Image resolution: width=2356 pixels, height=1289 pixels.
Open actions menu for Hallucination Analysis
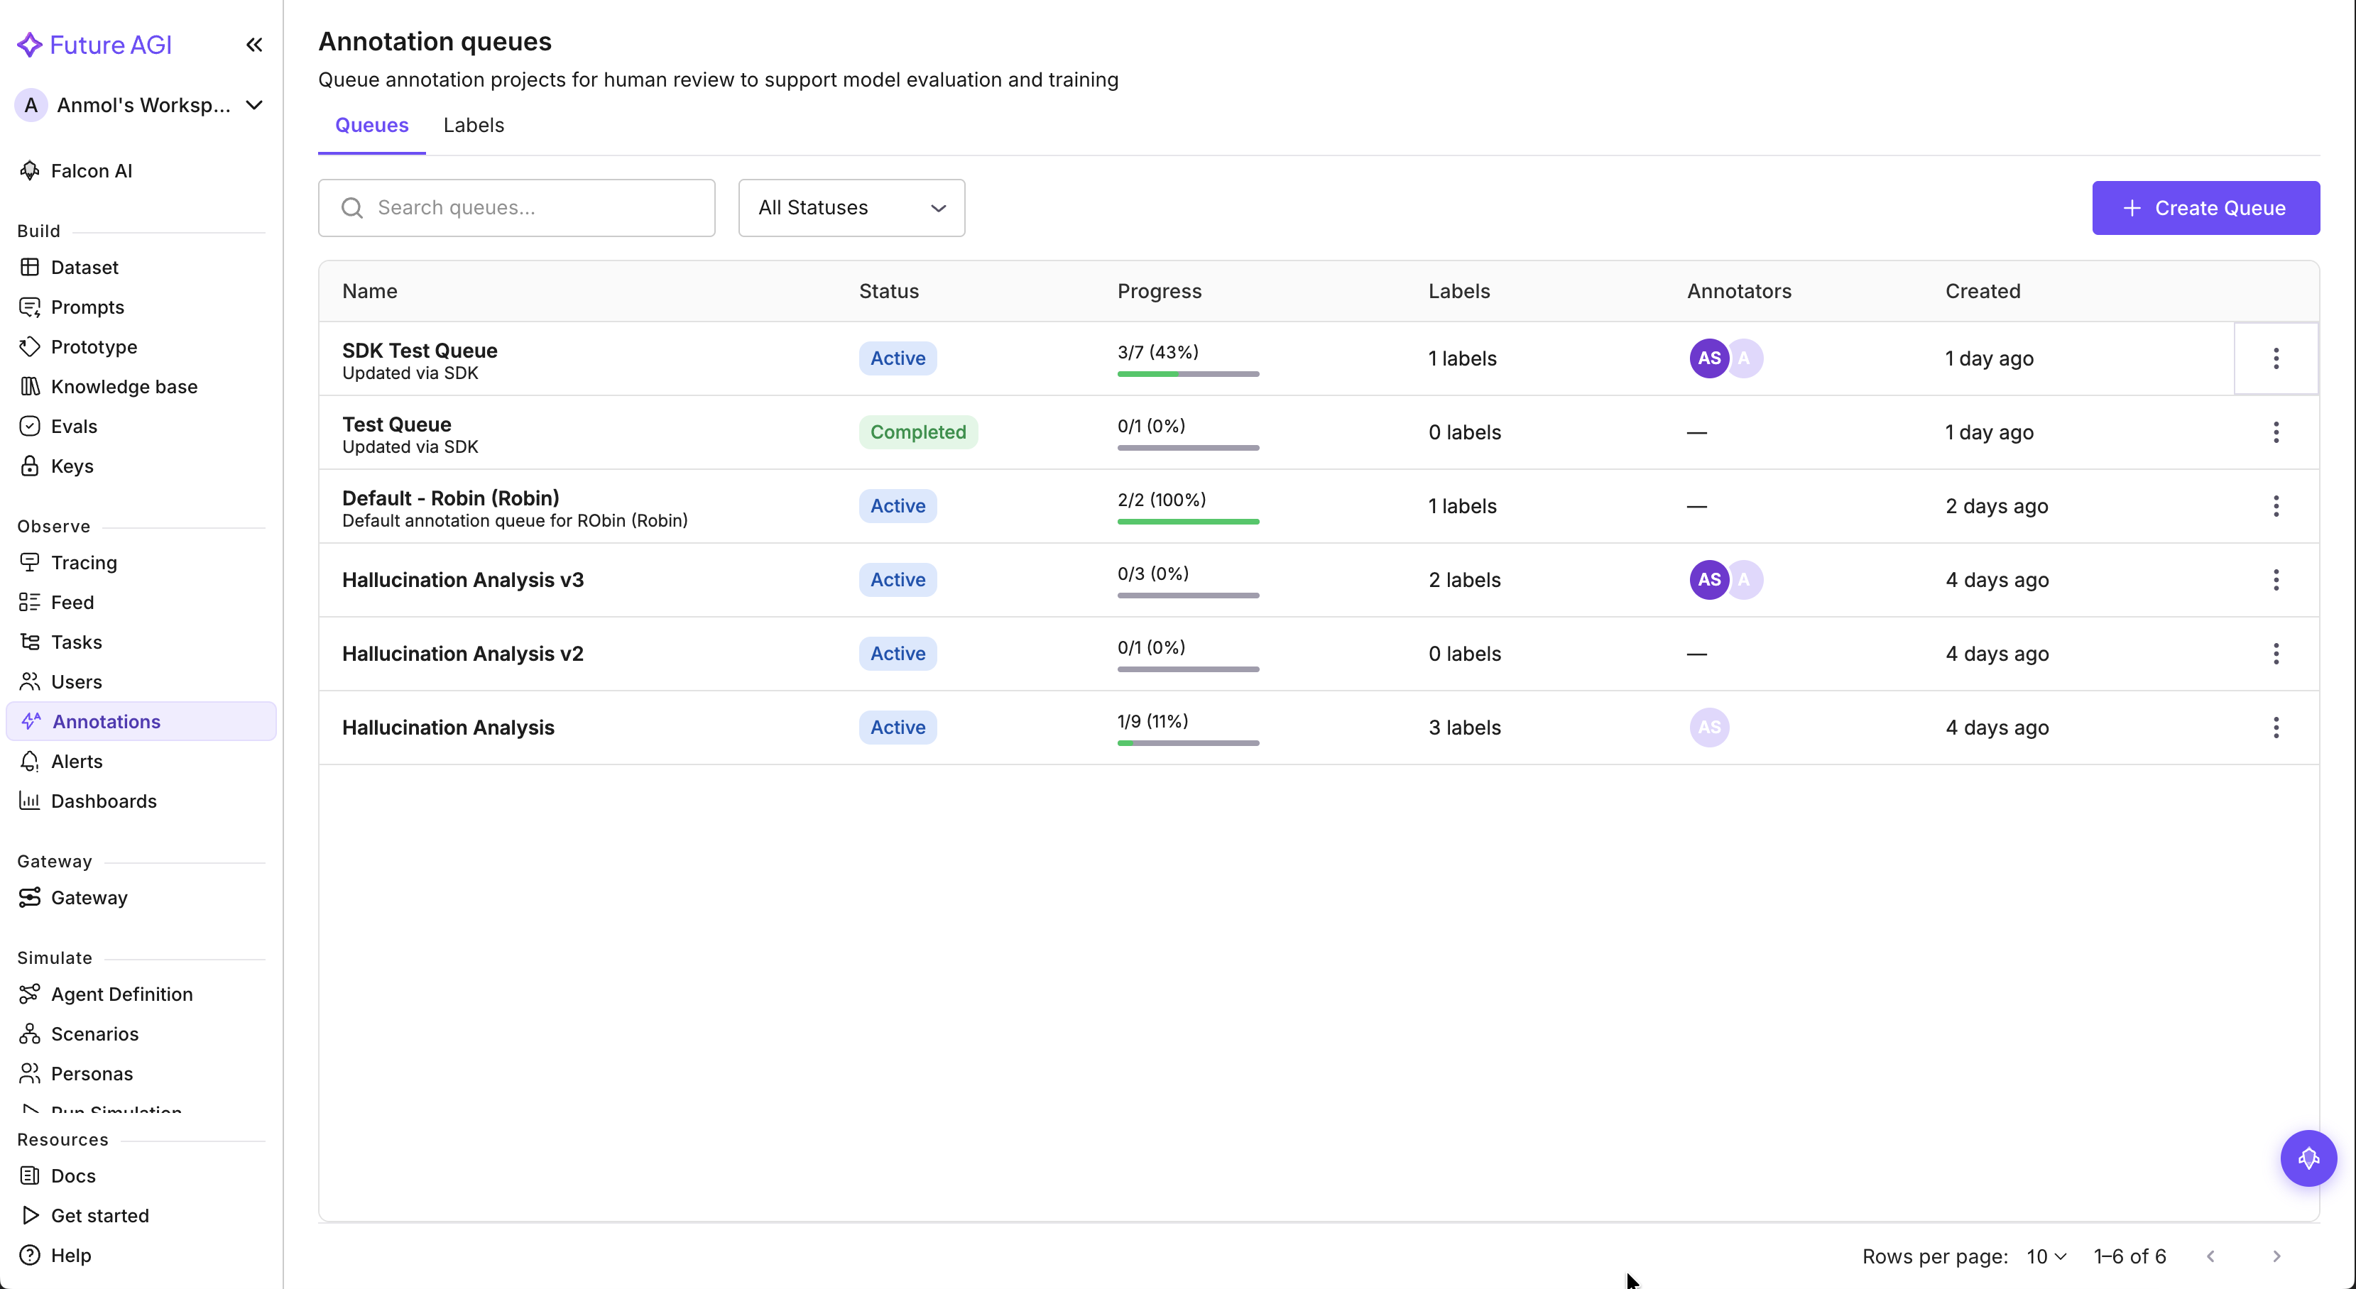[x=2276, y=728]
